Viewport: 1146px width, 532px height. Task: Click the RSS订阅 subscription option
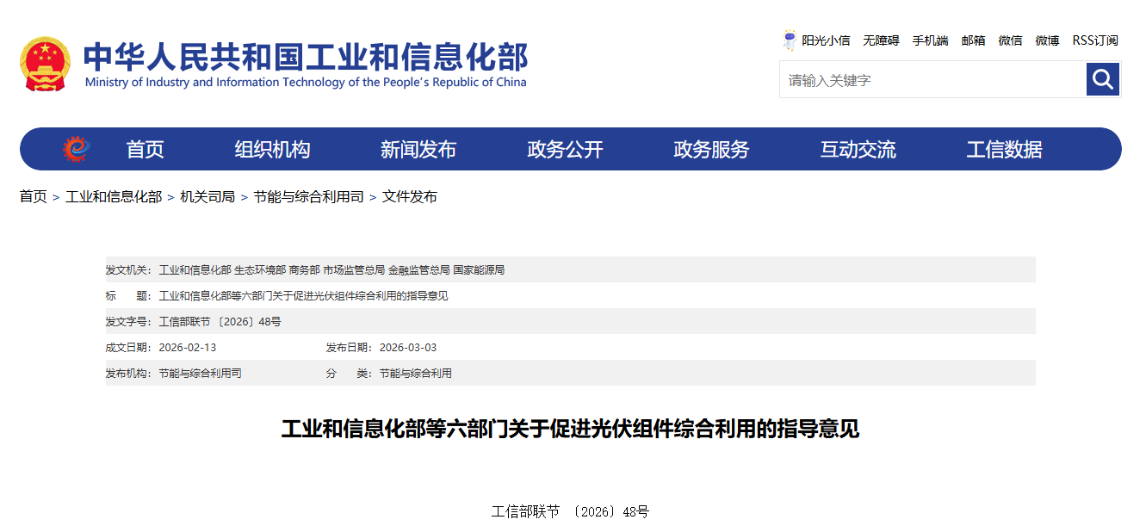(1093, 40)
